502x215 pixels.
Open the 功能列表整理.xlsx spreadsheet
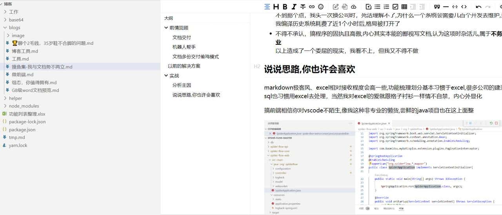(27, 114)
